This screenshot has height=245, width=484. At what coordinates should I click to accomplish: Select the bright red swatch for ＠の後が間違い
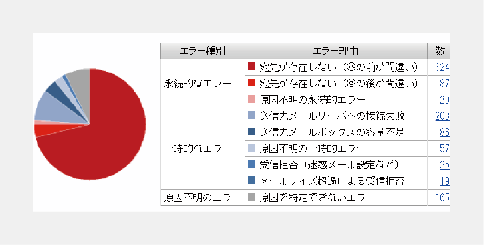pyautogui.click(x=252, y=83)
